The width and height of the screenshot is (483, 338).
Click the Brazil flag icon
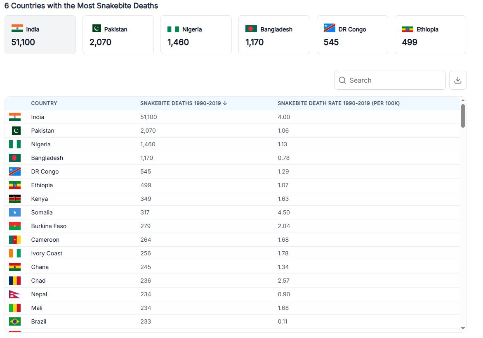click(15, 321)
